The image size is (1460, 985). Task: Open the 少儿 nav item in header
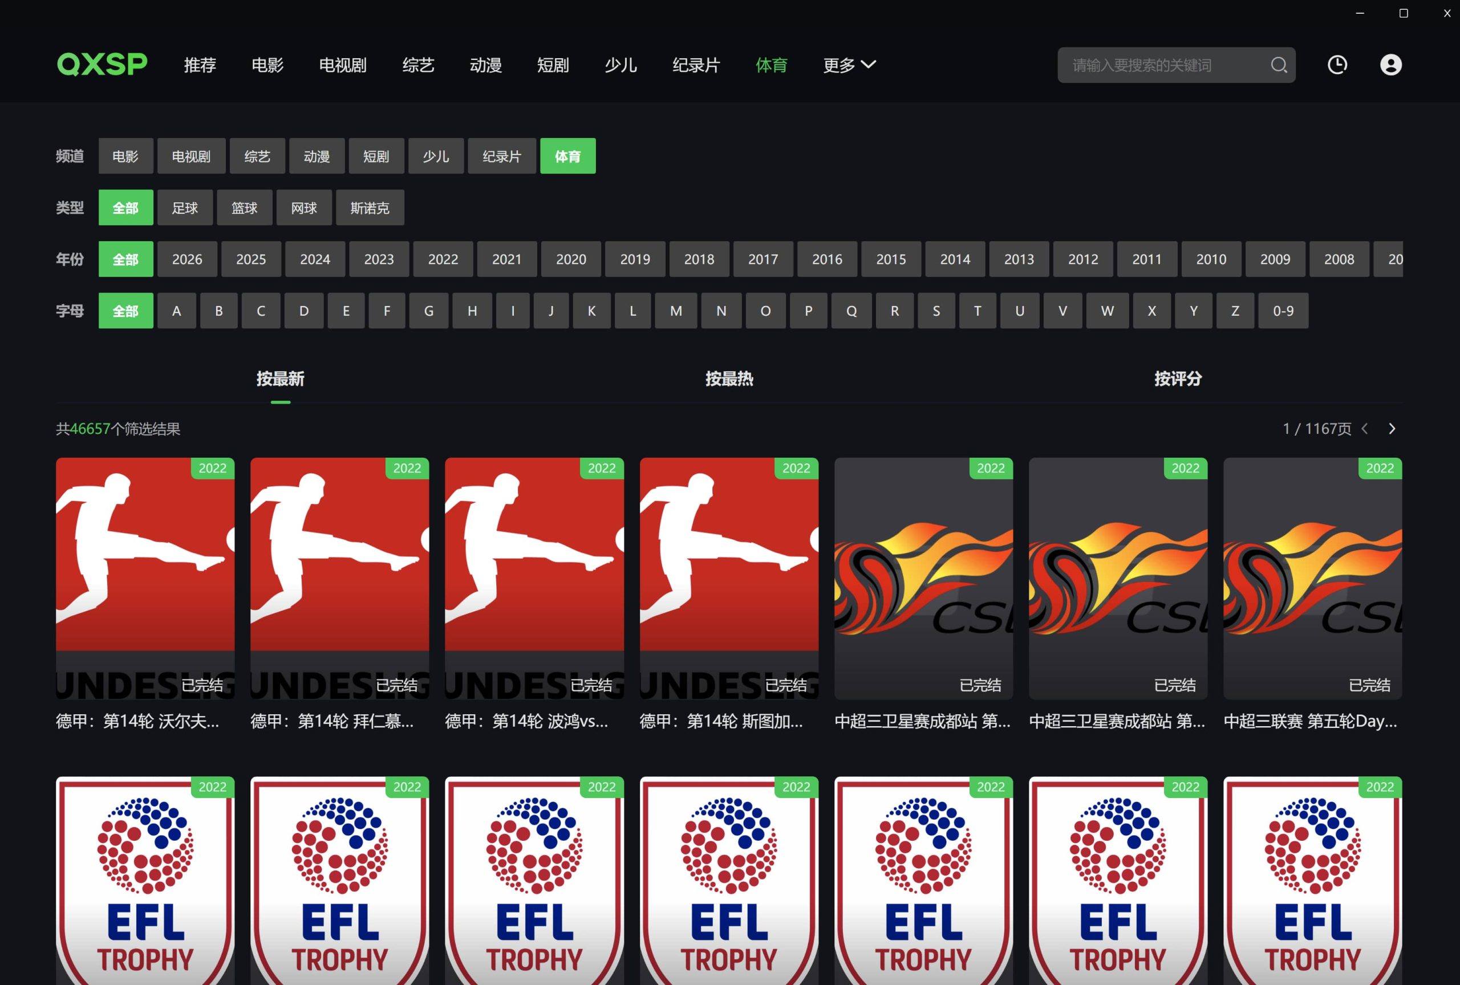[x=620, y=64]
